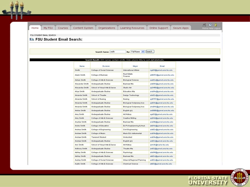The width and height of the screenshot is (250, 187).
Task: Click Austin Smith's email address
Action: pyautogui.click(x=161, y=164)
